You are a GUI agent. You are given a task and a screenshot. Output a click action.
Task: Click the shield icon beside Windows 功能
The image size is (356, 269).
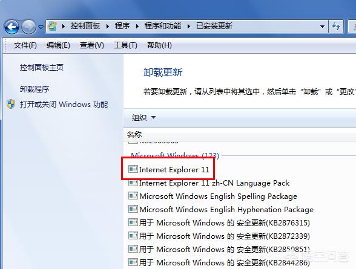click(x=11, y=104)
